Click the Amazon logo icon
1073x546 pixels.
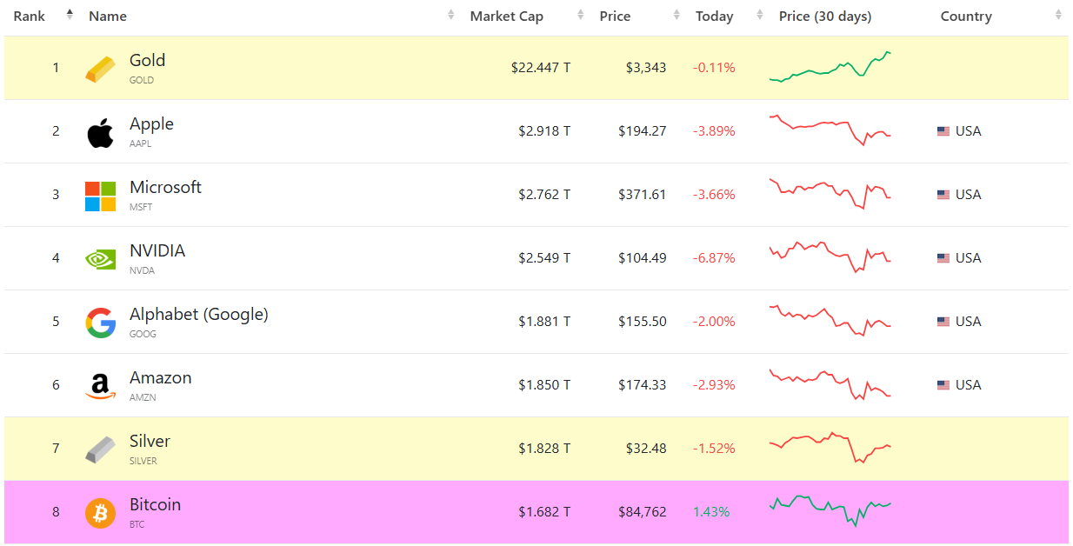[x=100, y=386]
